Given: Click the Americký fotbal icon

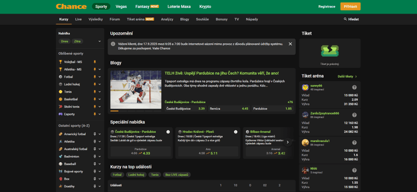Looking at the screenshot, I should pyautogui.click(x=60, y=134).
